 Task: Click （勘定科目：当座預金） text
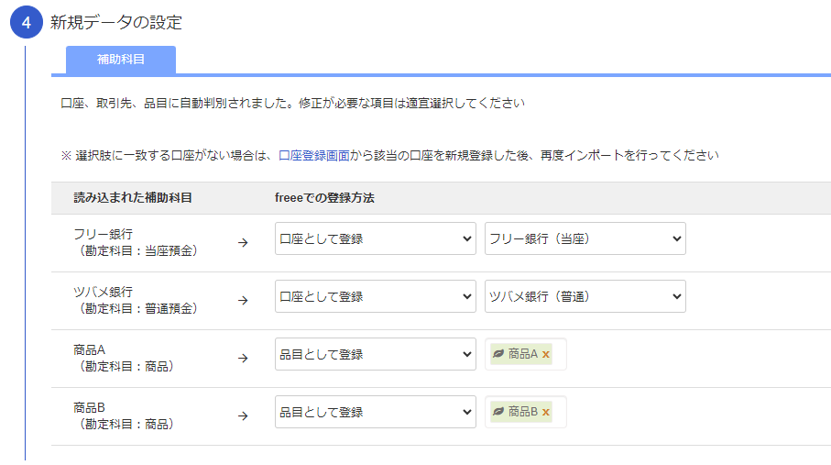(137, 251)
